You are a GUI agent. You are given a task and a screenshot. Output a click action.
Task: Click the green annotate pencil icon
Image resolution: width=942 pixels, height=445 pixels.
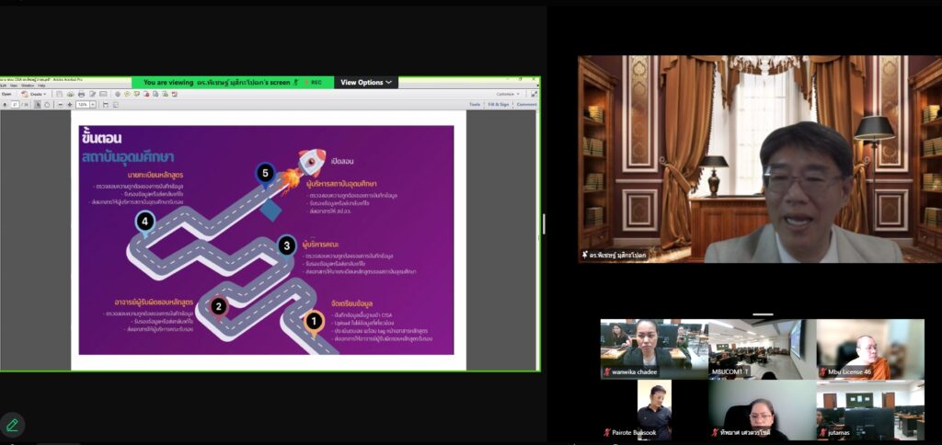click(12, 425)
